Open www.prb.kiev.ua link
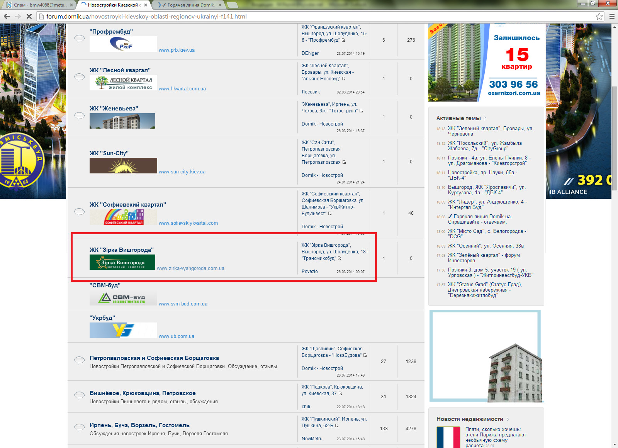Screen dimensions: 618x448 click(177, 50)
